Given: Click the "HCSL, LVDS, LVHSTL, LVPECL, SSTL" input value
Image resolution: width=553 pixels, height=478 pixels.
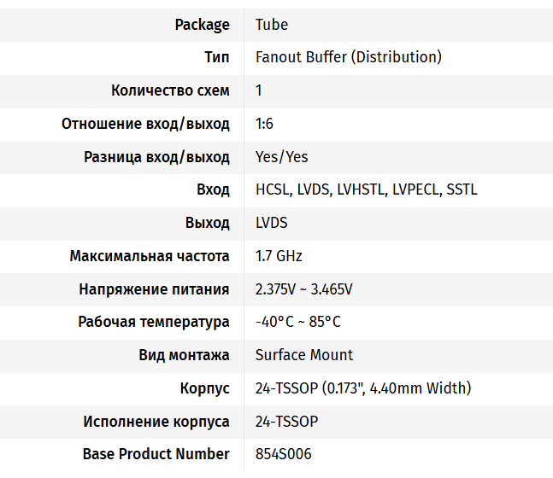Looking at the screenshot, I should [366, 189].
